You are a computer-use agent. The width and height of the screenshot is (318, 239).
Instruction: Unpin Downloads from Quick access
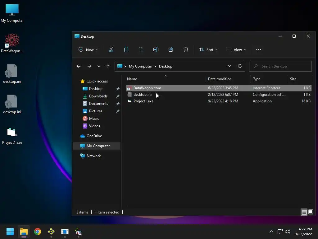point(118,96)
